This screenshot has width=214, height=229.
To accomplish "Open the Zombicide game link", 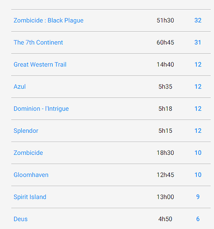I will tap(28, 153).
